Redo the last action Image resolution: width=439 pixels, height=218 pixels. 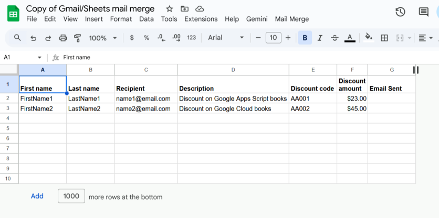(48, 38)
